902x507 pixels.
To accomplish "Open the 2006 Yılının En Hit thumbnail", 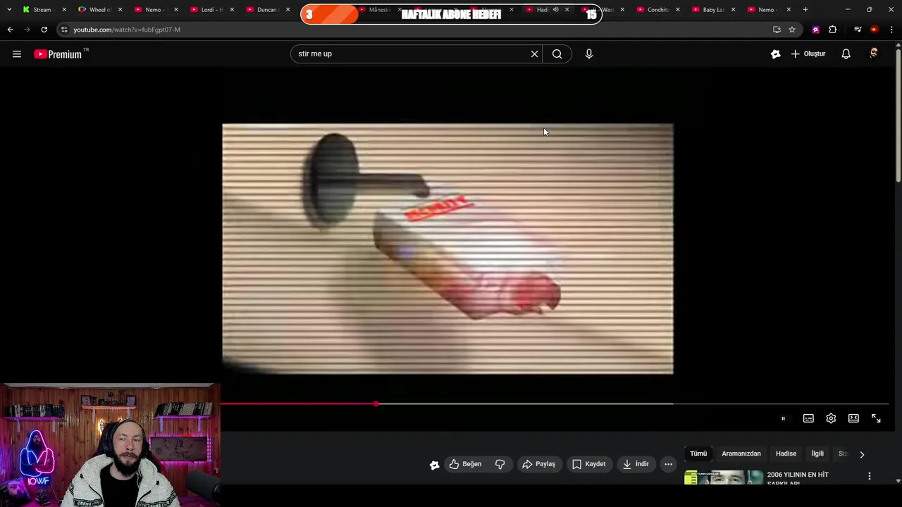I will pyautogui.click(x=724, y=478).
